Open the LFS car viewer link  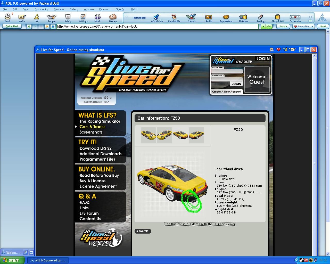point(200,224)
